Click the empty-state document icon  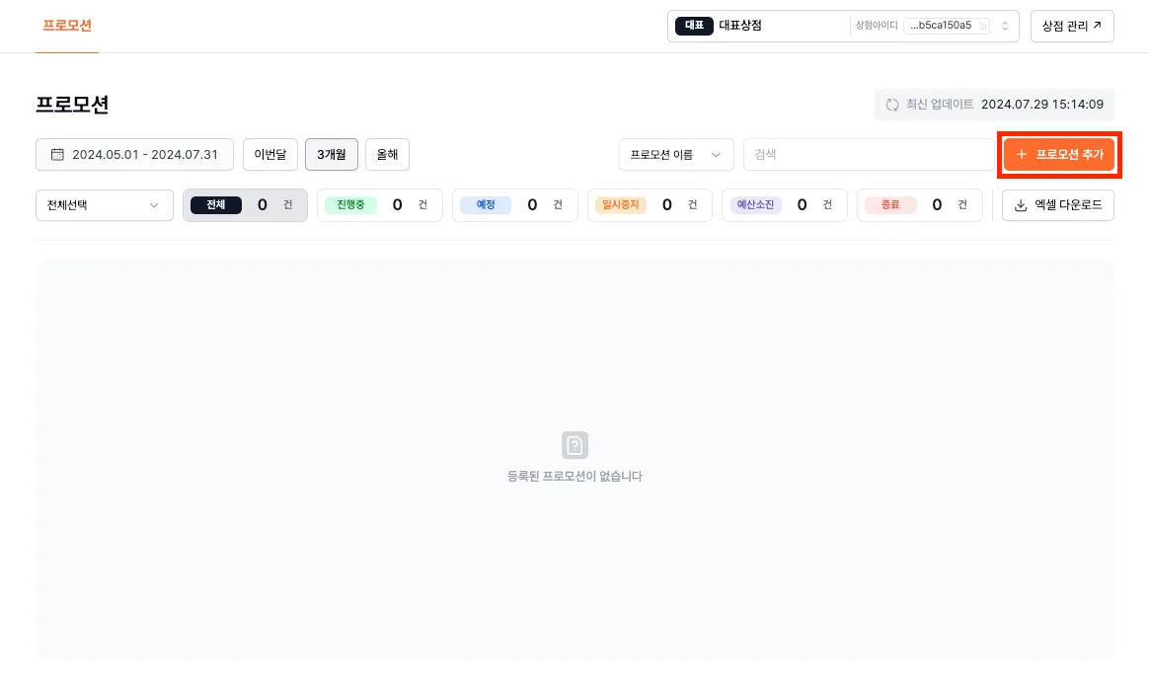pyautogui.click(x=574, y=444)
